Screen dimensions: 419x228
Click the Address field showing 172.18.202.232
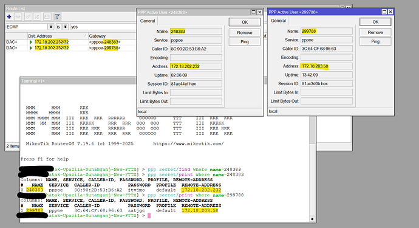click(x=196, y=66)
